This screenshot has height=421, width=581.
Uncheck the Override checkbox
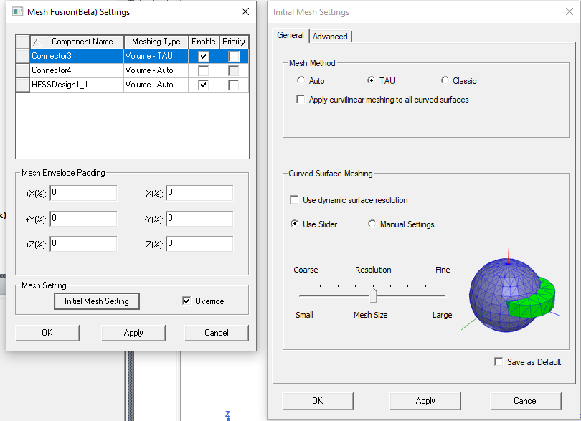coord(187,301)
